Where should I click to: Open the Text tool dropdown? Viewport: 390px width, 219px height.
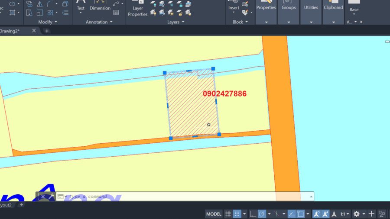(81, 13)
